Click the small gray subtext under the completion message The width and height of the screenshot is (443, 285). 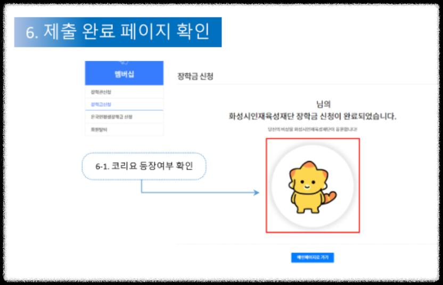(313, 129)
